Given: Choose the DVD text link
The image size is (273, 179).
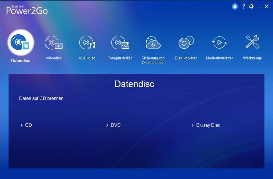Looking at the screenshot, I should (116, 125).
